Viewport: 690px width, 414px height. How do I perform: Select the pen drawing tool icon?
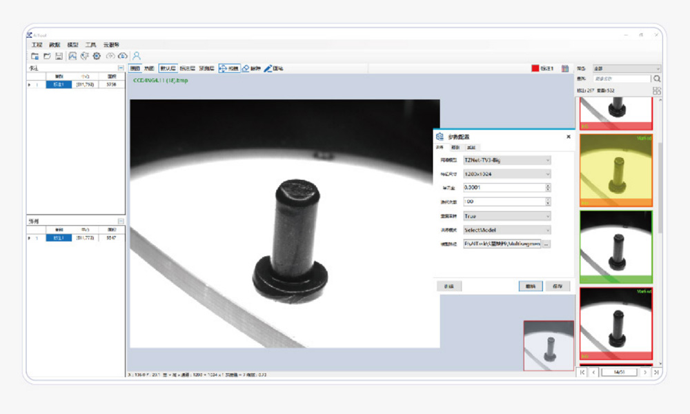[x=267, y=68]
